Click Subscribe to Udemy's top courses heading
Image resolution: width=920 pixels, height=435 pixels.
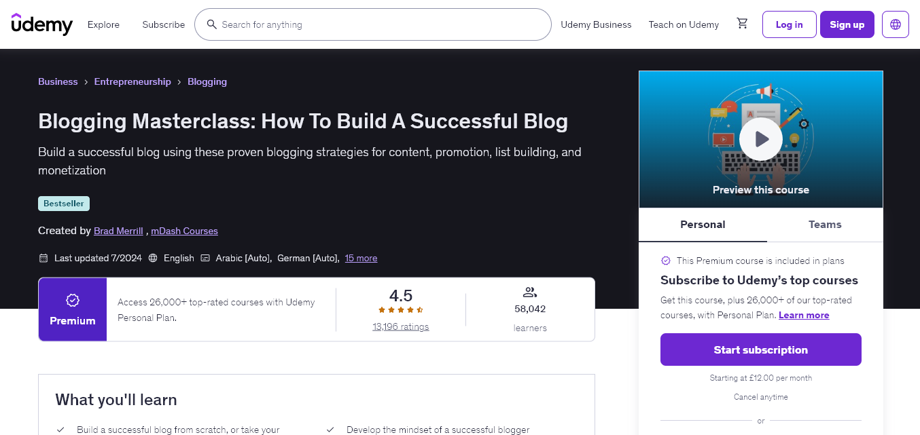[759, 280]
